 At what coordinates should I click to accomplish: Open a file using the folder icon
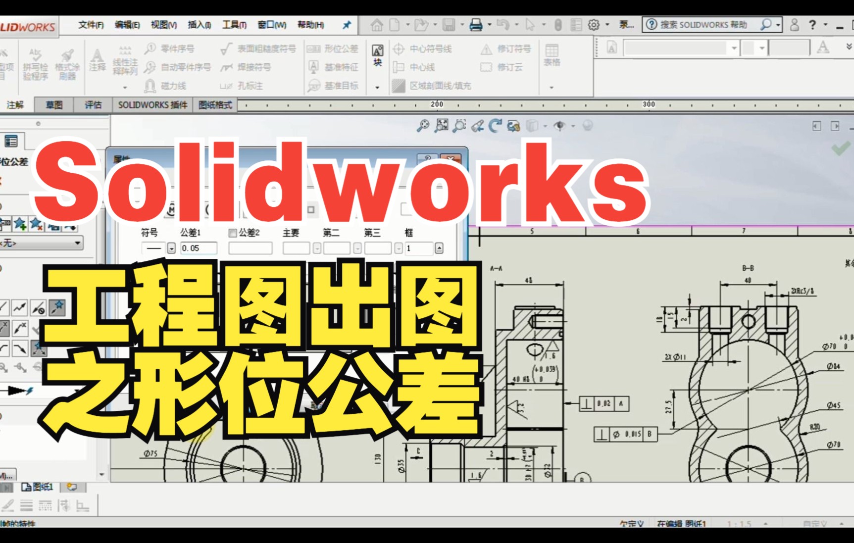(x=421, y=25)
